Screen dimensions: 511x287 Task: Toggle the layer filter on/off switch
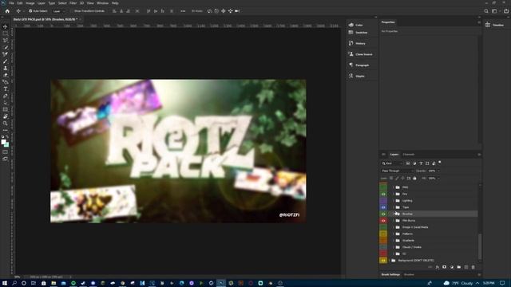(x=440, y=162)
